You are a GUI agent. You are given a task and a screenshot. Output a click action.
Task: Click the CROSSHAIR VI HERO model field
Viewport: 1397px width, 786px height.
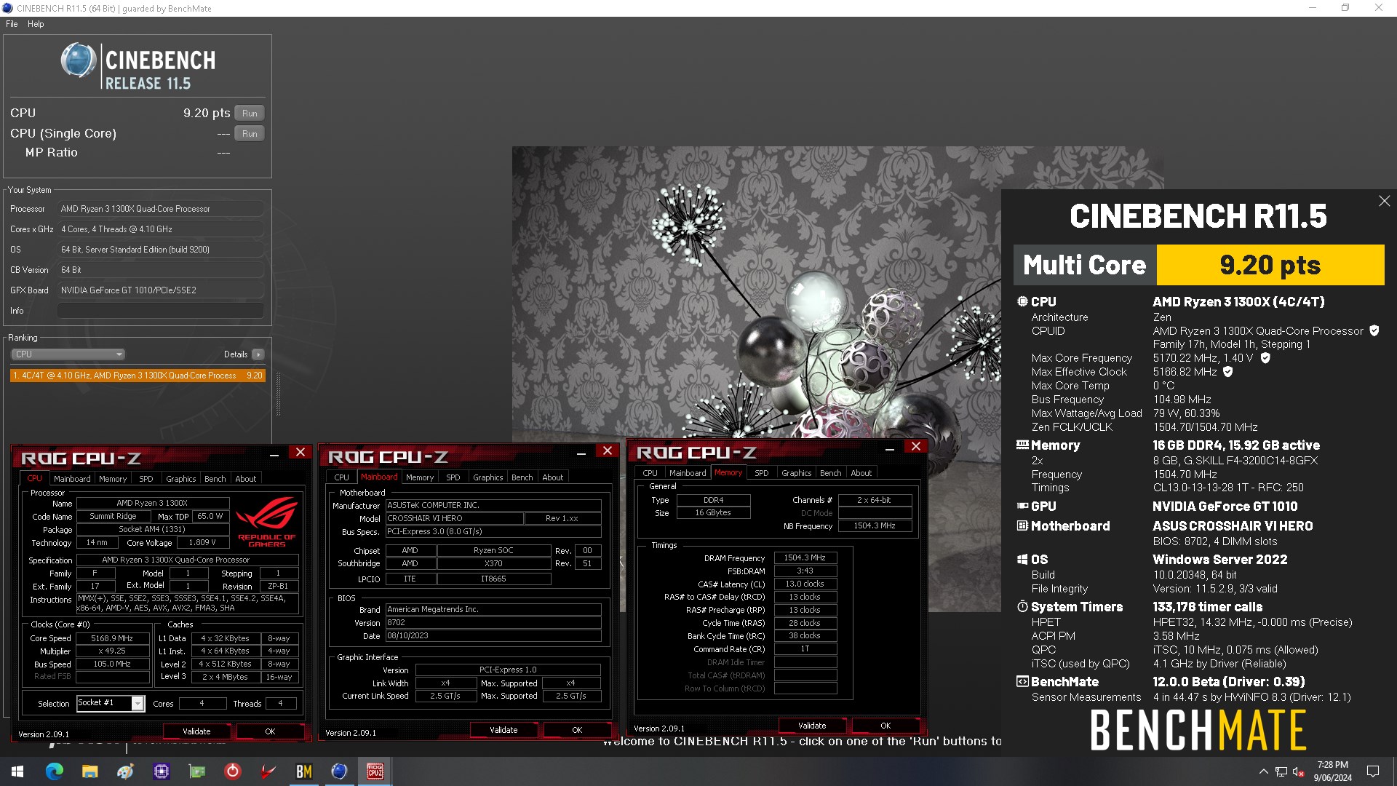point(454,518)
